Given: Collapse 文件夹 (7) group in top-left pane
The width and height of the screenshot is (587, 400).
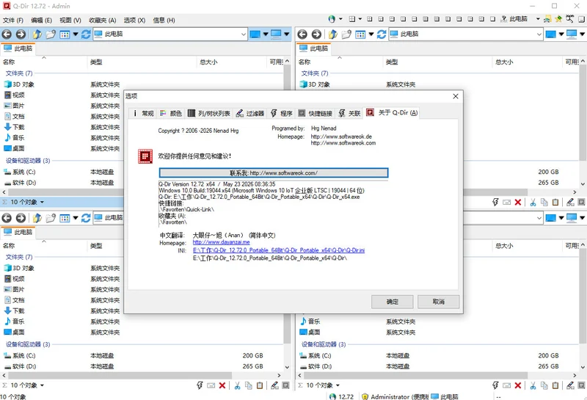Looking at the screenshot, I should (19, 73).
